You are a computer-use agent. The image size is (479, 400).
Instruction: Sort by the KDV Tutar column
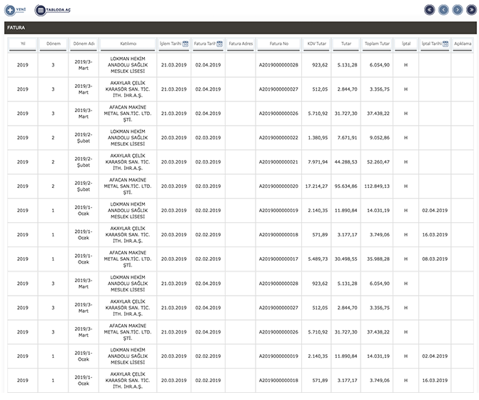(316, 44)
